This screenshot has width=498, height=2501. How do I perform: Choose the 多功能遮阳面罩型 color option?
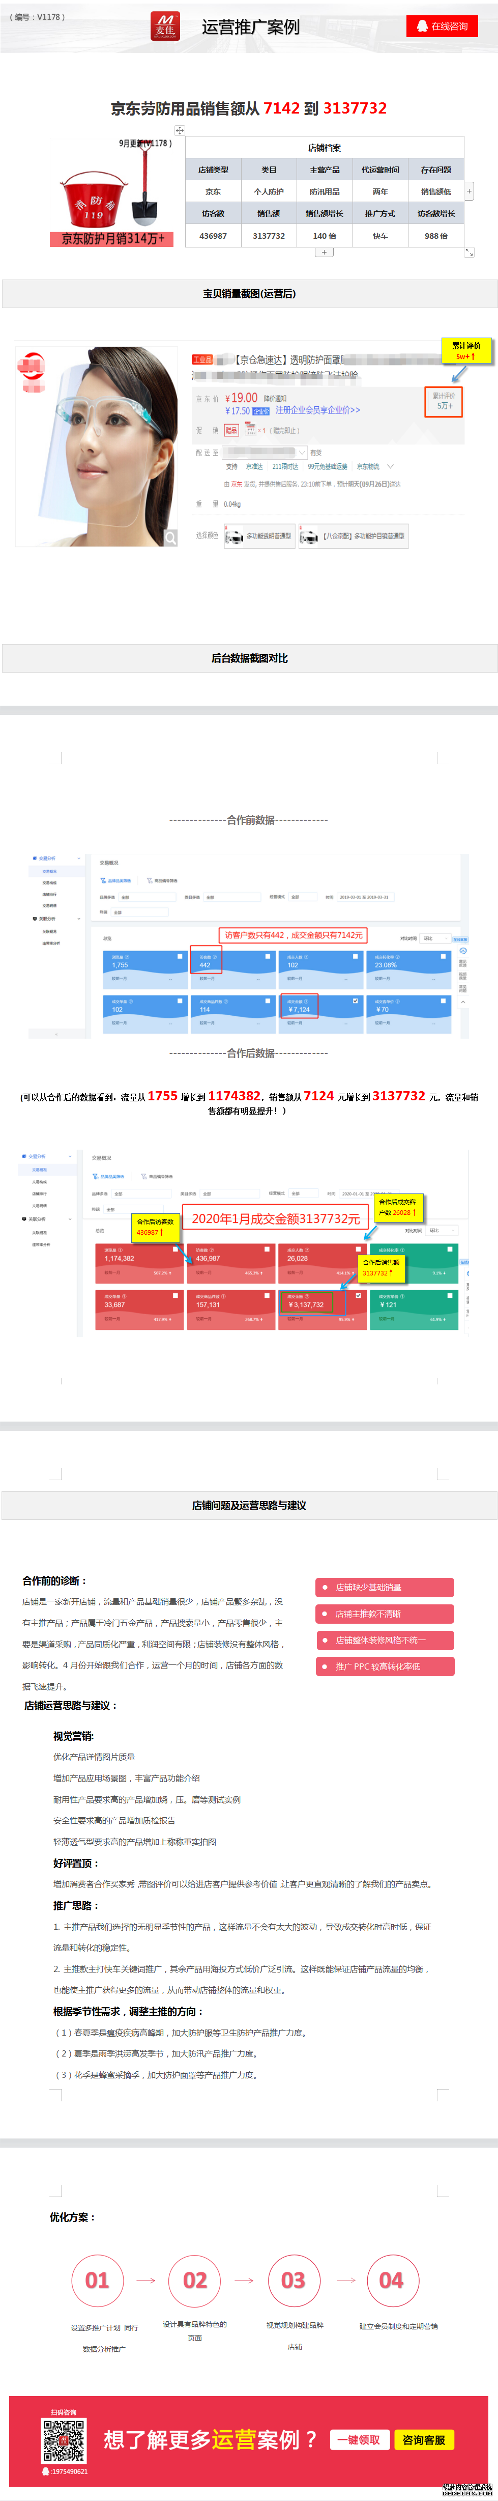click(259, 536)
